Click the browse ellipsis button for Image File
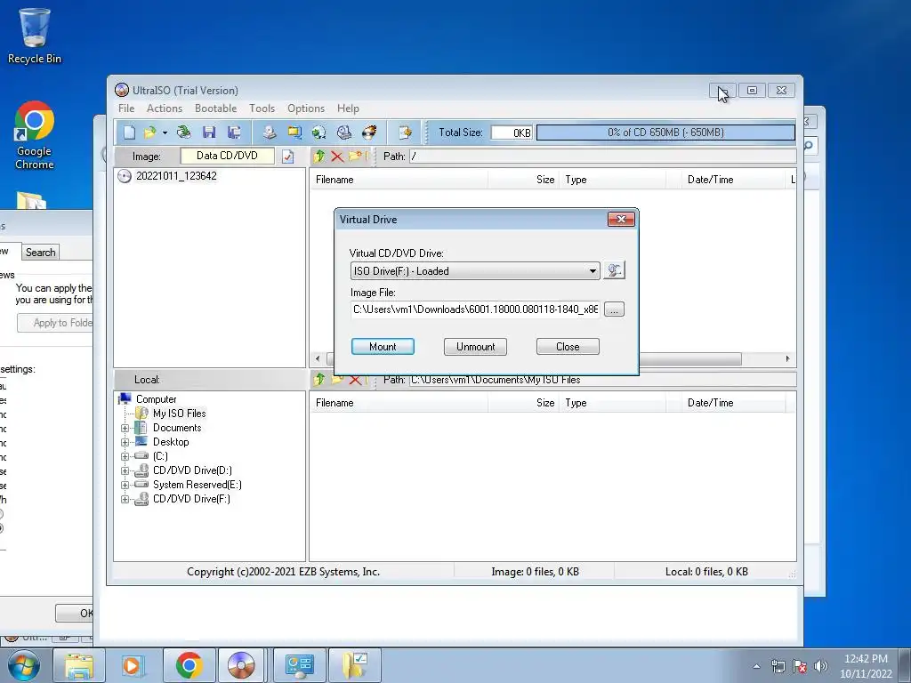 coord(614,309)
